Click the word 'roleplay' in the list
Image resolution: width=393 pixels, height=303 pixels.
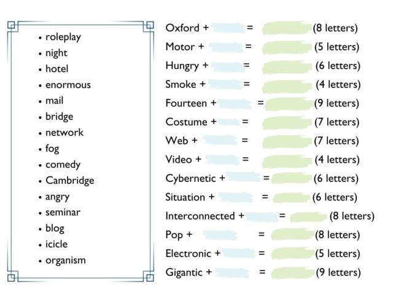point(63,37)
